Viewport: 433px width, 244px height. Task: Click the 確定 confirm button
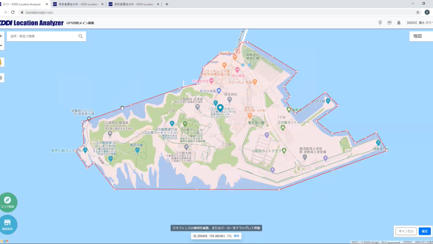425,231
